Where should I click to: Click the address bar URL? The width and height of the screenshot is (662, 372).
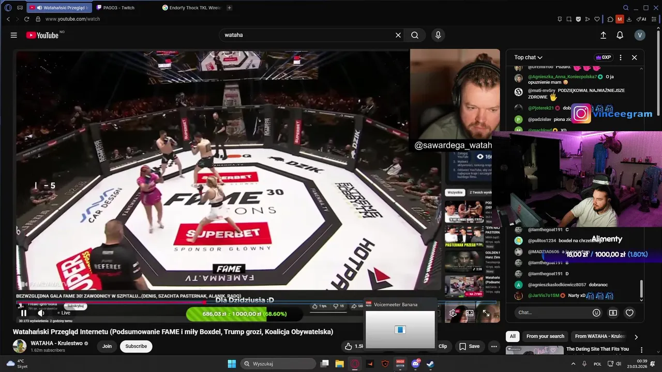tap(72, 19)
